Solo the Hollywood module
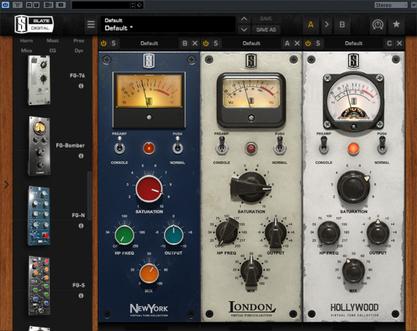417x331 pixels. tap(318, 44)
